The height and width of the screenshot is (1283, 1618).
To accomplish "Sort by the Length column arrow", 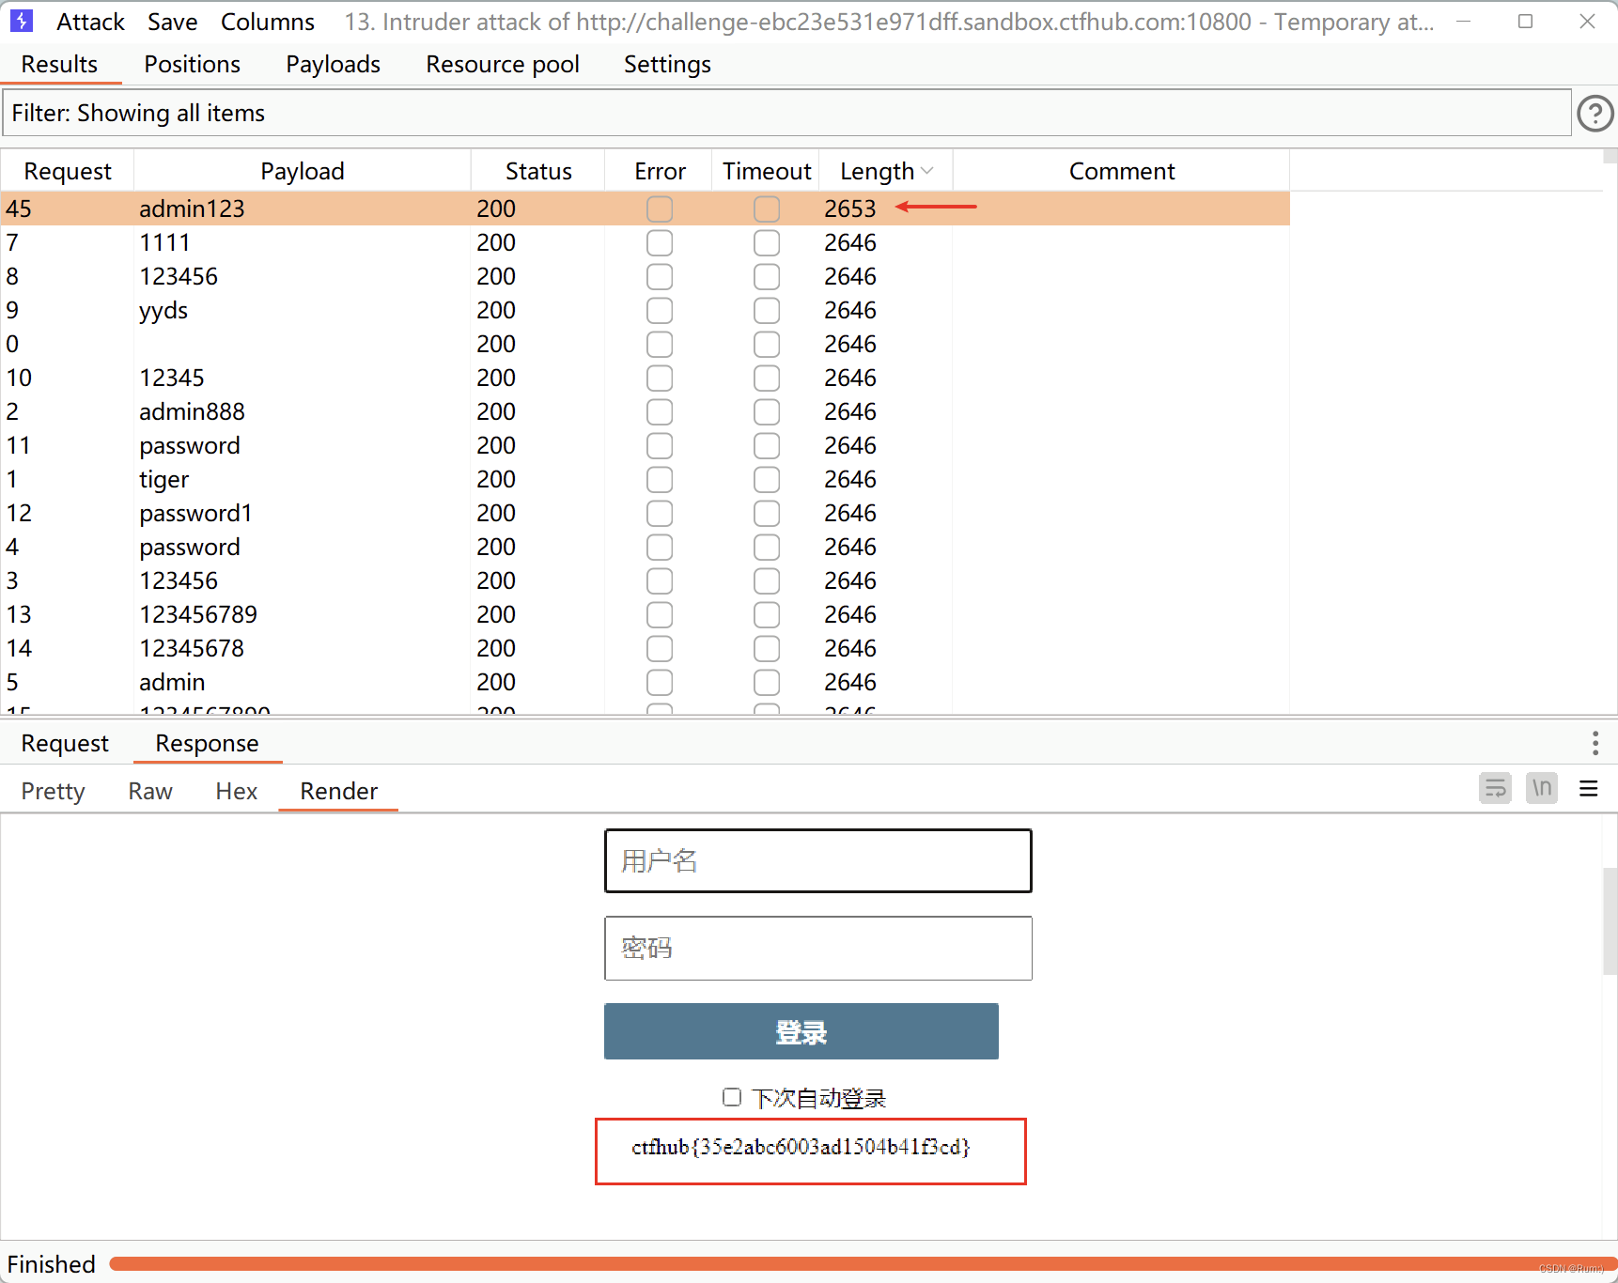I will click(x=927, y=171).
